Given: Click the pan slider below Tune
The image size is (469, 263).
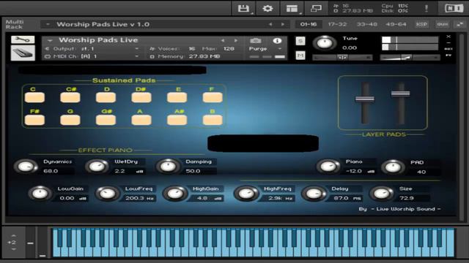Looking at the screenshot, I should click(342, 57).
